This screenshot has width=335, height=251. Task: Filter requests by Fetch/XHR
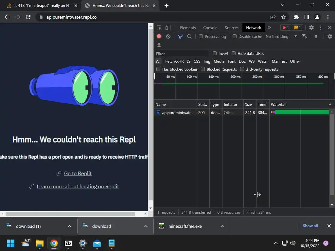click(174, 61)
